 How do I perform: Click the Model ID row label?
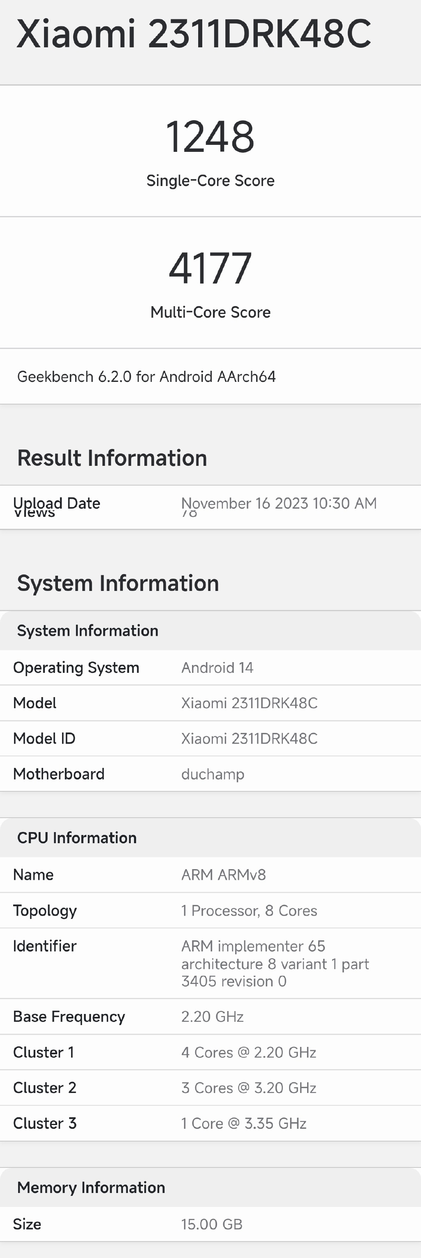pyautogui.click(x=44, y=738)
